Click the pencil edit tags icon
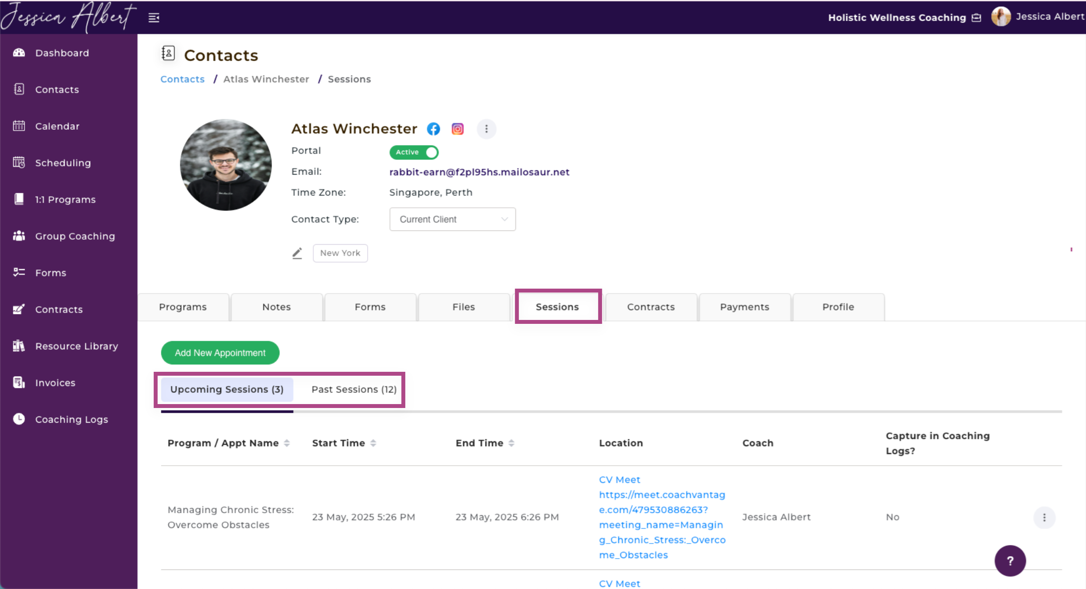The width and height of the screenshot is (1086, 589). pos(297,253)
